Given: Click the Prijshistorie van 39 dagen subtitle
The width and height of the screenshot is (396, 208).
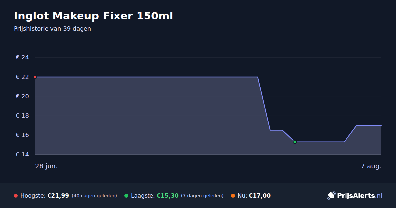Looking at the screenshot, I should [52, 29].
